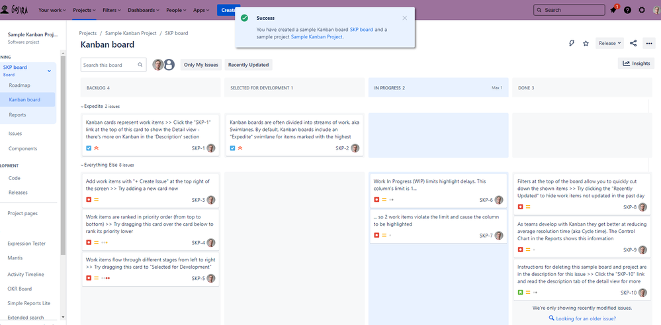Screen dimensions: 661x325
Task: Filter by the unassigned avatar icon
Action: (x=169, y=64)
